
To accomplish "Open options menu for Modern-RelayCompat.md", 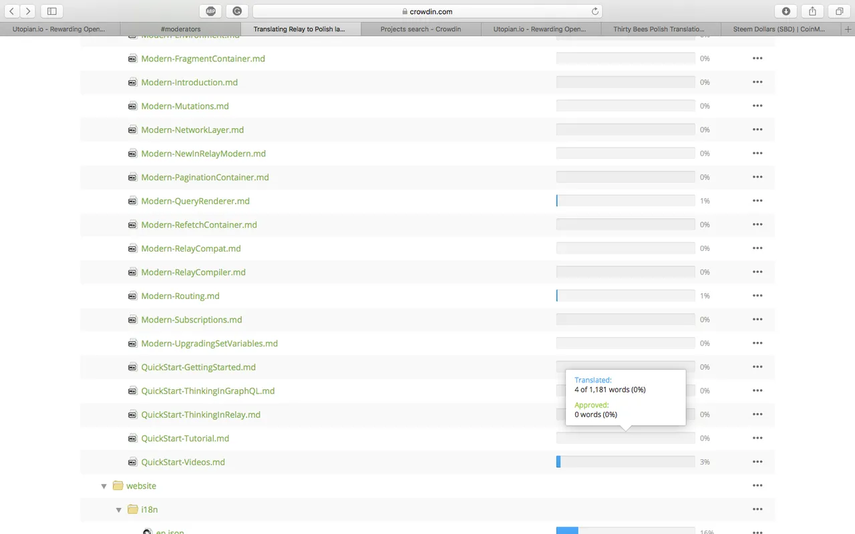I will tap(757, 248).
